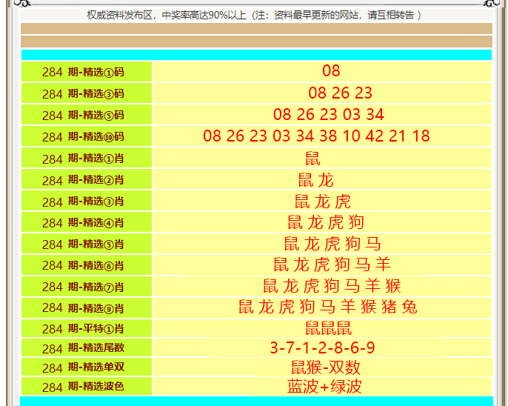Select the row label 284期-精选③码
This screenshot has width=508, height=406.
(83, 93)
